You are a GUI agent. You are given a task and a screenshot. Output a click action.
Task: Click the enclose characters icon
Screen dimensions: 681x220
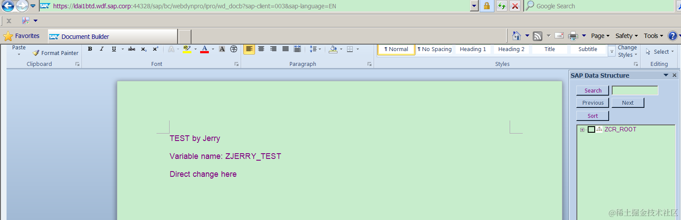[234, 49]
